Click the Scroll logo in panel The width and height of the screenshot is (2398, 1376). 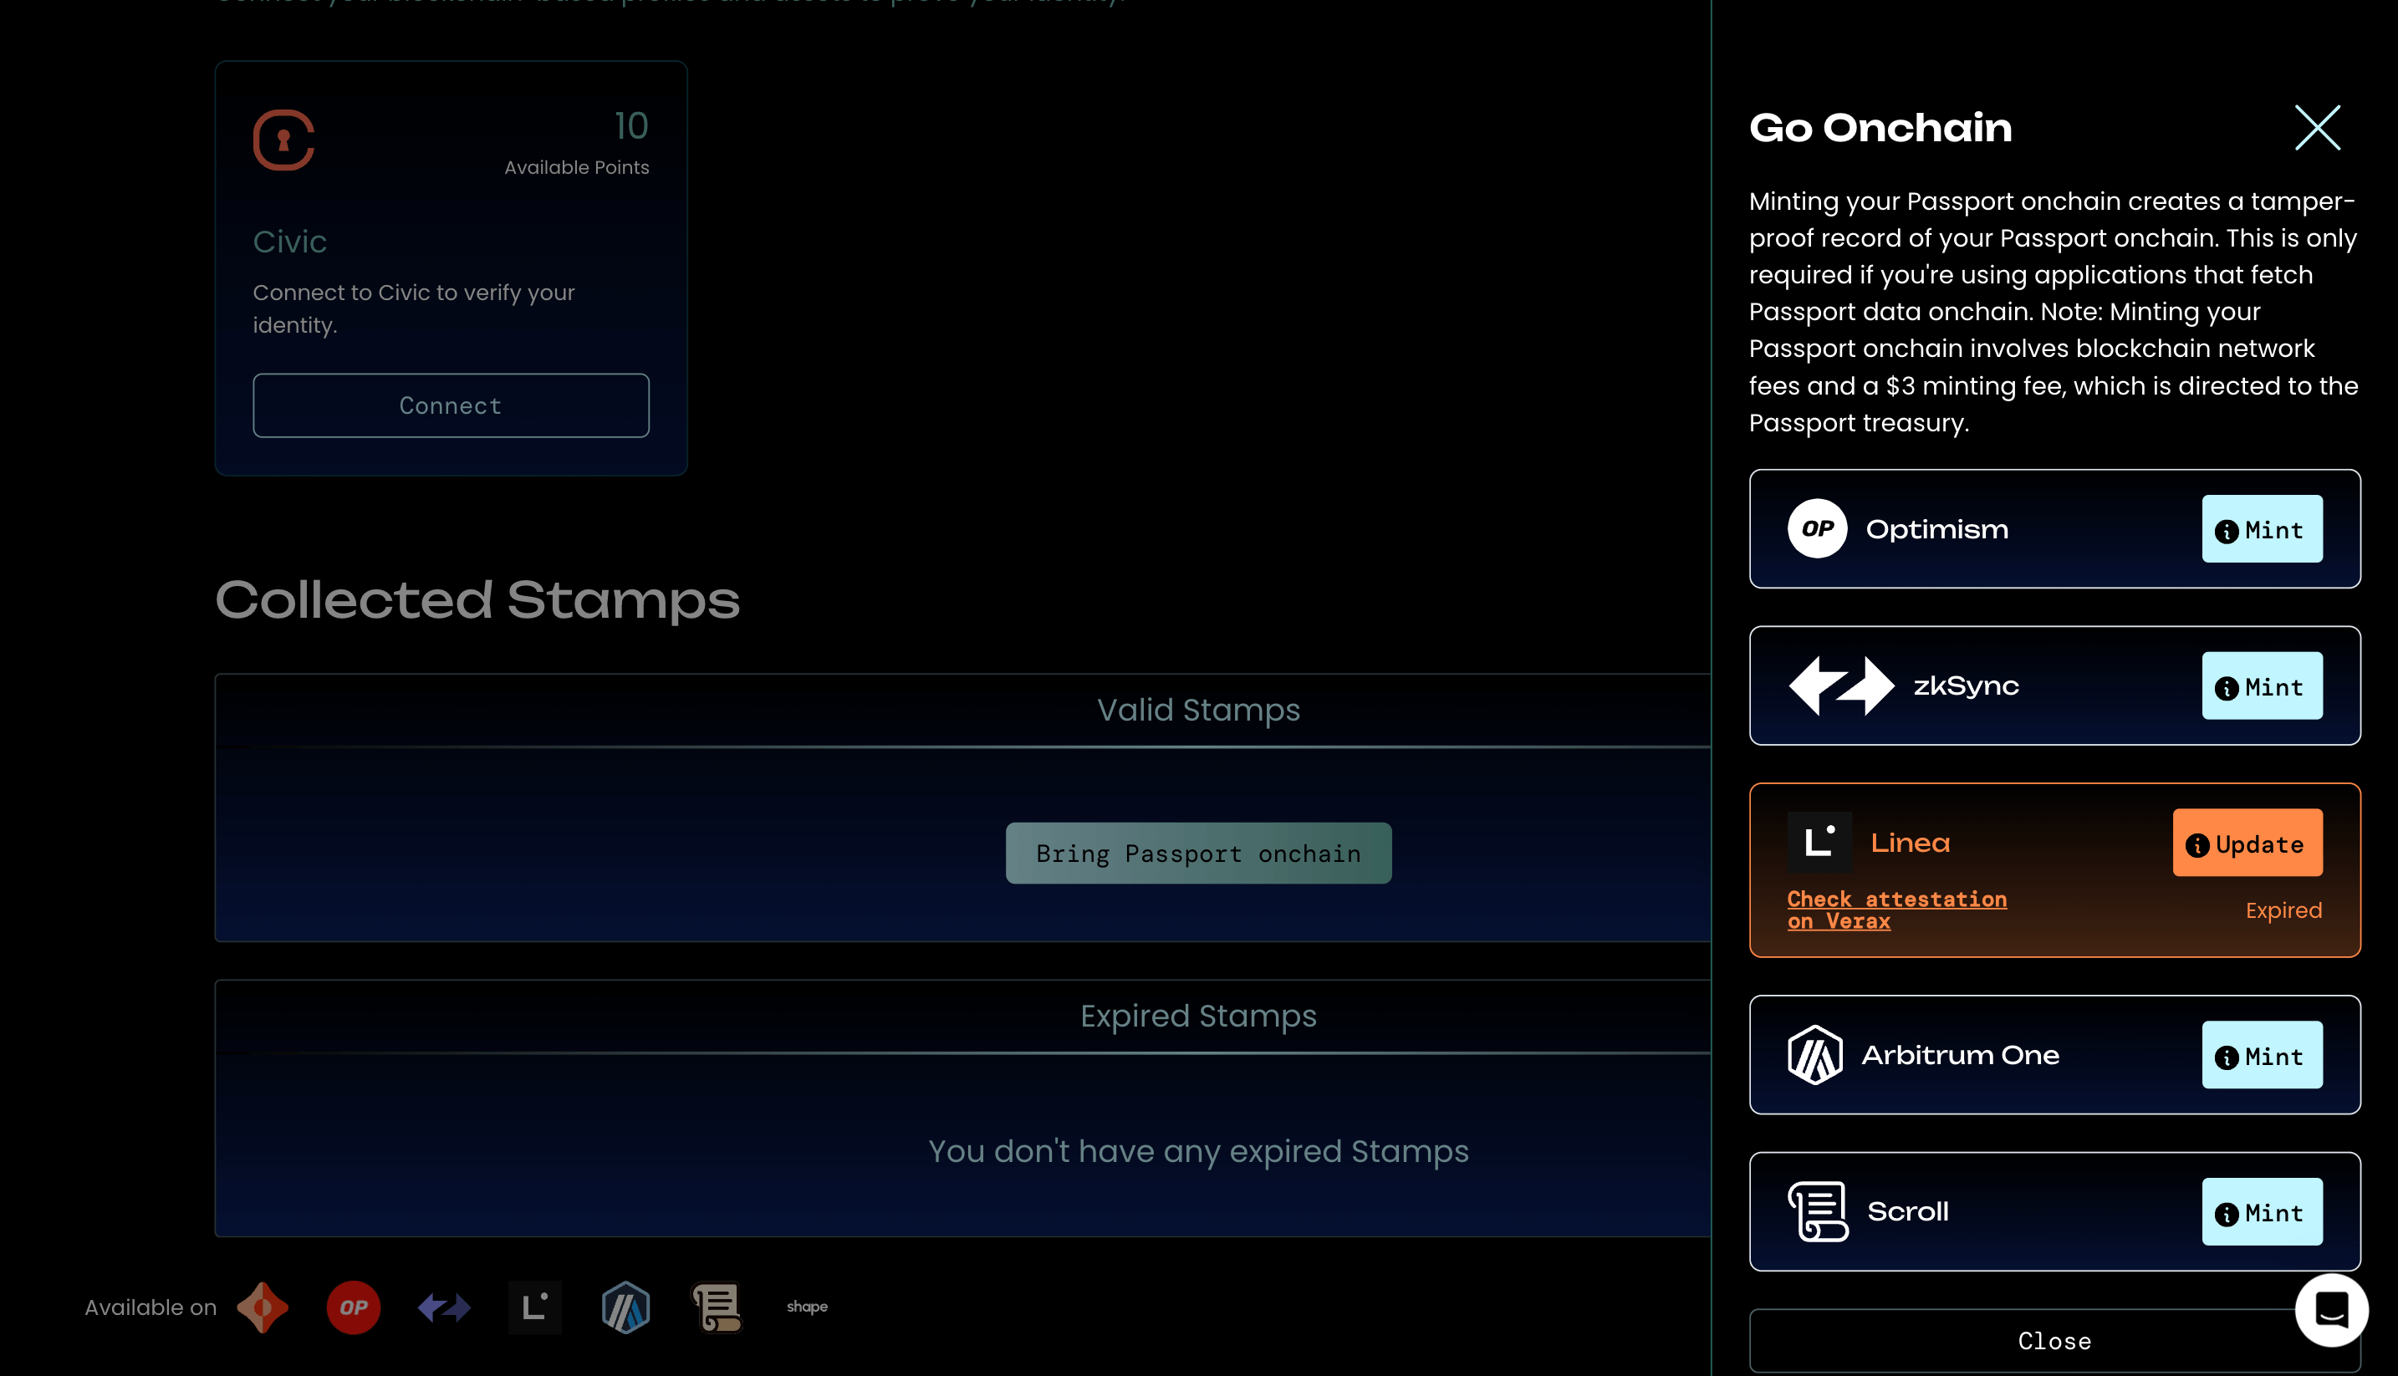1818,1210
